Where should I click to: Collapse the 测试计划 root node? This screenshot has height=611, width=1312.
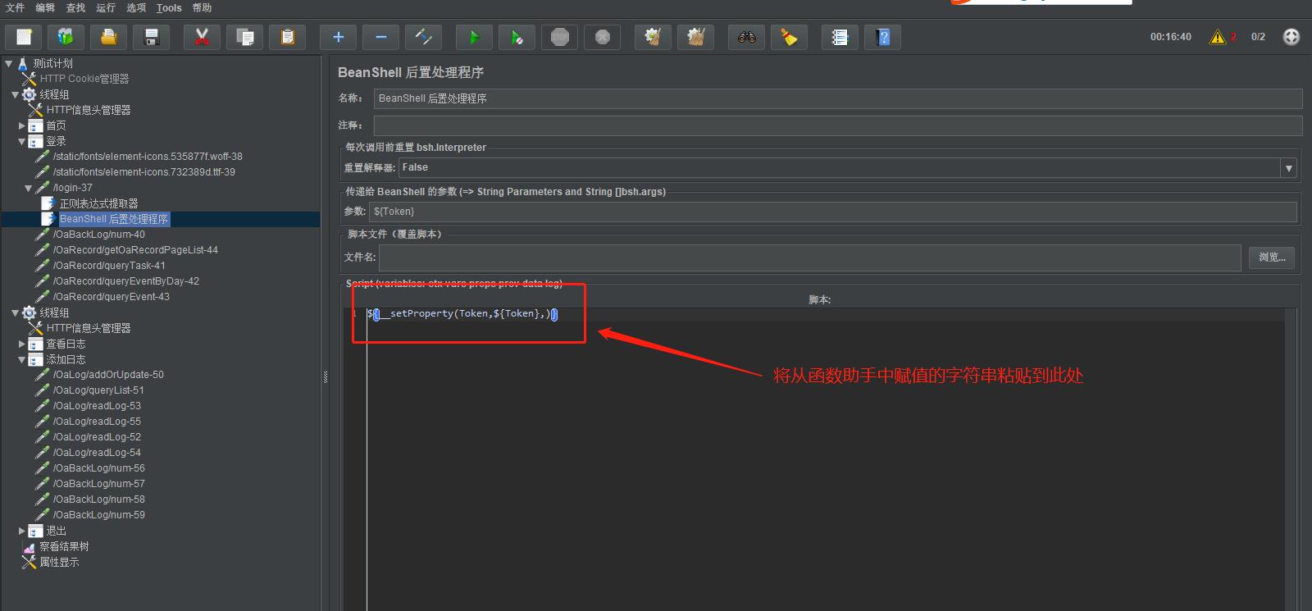click(x=9, y=63)
